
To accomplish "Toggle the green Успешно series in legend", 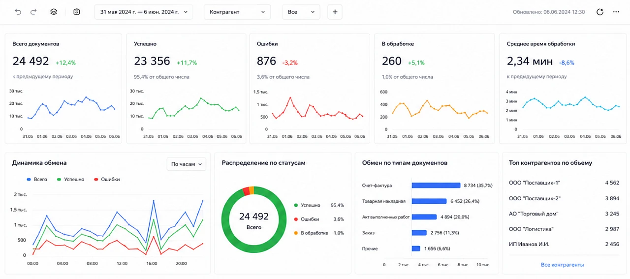I will pyautogui.click(x=71, y=180).
